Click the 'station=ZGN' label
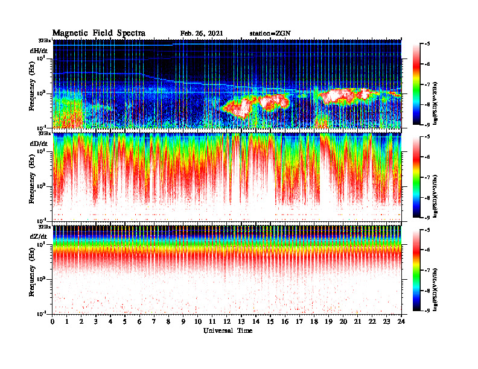478x369 pixels. (x=270, y=33)
